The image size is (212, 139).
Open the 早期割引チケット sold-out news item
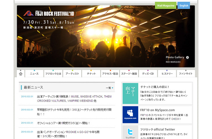(74, 112)
